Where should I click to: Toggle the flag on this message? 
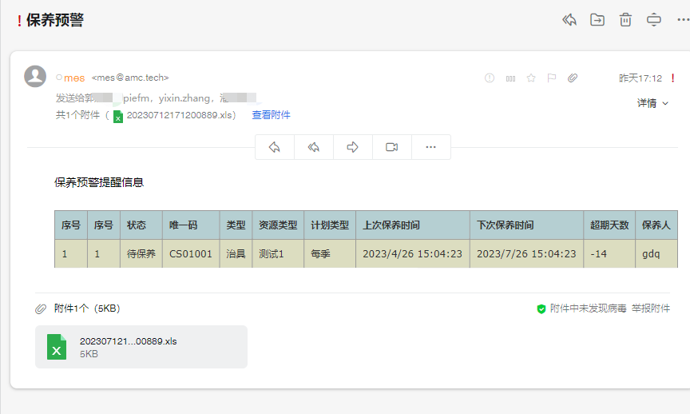(x=551, y=78)
